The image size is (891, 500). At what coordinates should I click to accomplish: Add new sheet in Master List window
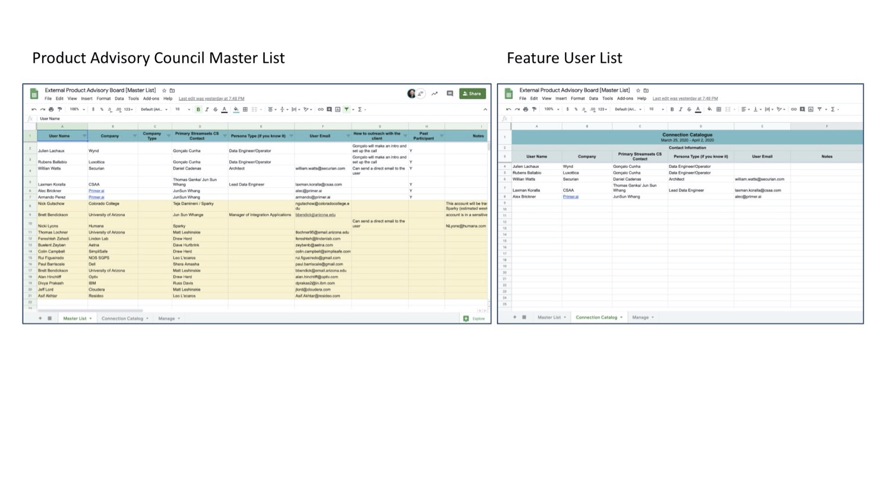point(40,319)
